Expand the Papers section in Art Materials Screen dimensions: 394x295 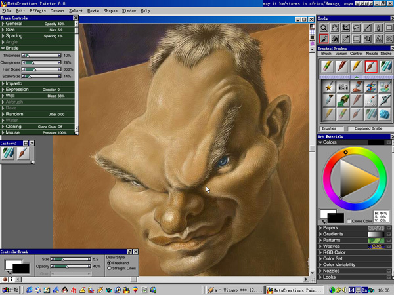(320, 227)
